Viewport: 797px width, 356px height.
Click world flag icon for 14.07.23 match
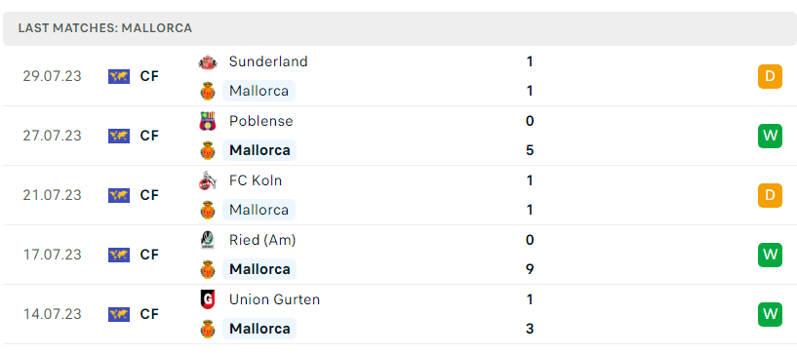119,314
